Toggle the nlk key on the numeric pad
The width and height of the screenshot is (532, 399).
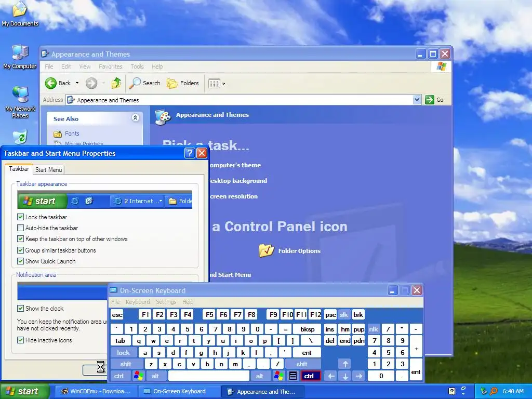[374, 329]
